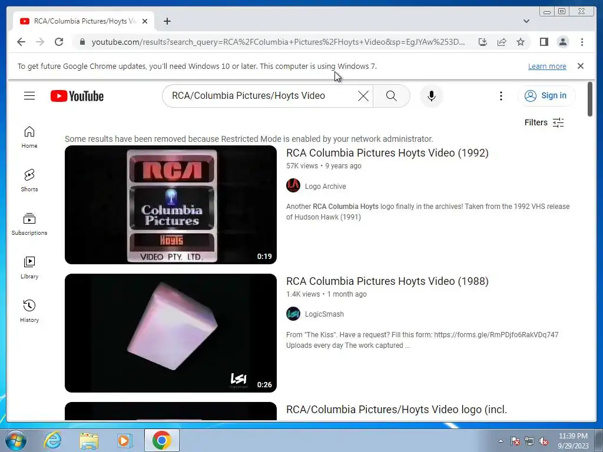Screen dimensions: 603x452
Task: Open YouTube settings three-dot menu
Action: point(501,96)
